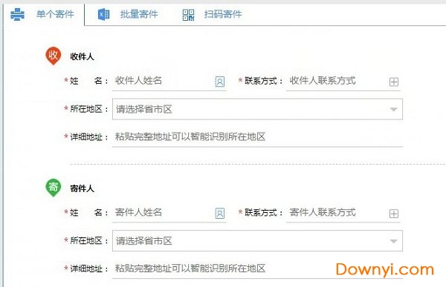
Task: Focus sender 详细地址 address field
Action: coord(257,268)
